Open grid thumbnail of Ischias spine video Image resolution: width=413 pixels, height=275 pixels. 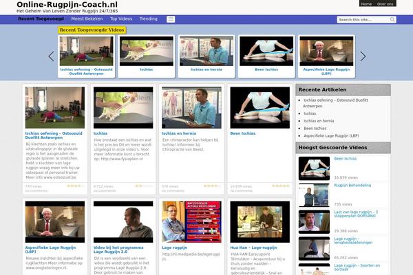[x=123, y=108]
